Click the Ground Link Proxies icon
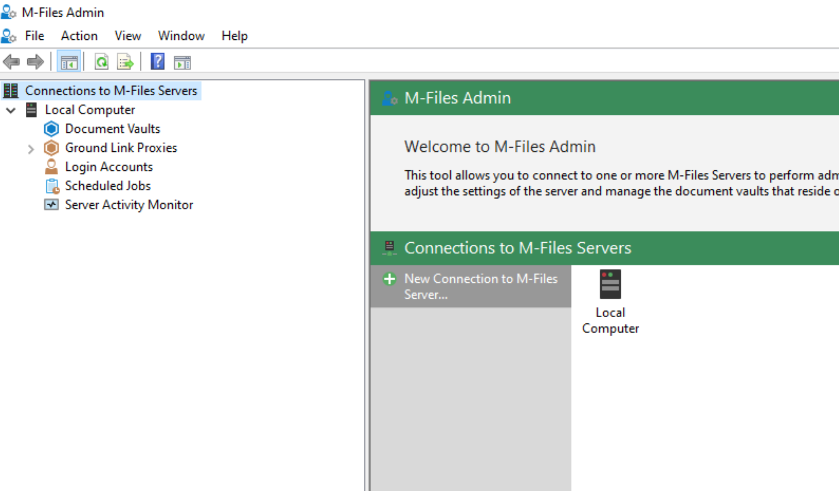The height and width of the screenshot is (491, 839). coord(51,148)
